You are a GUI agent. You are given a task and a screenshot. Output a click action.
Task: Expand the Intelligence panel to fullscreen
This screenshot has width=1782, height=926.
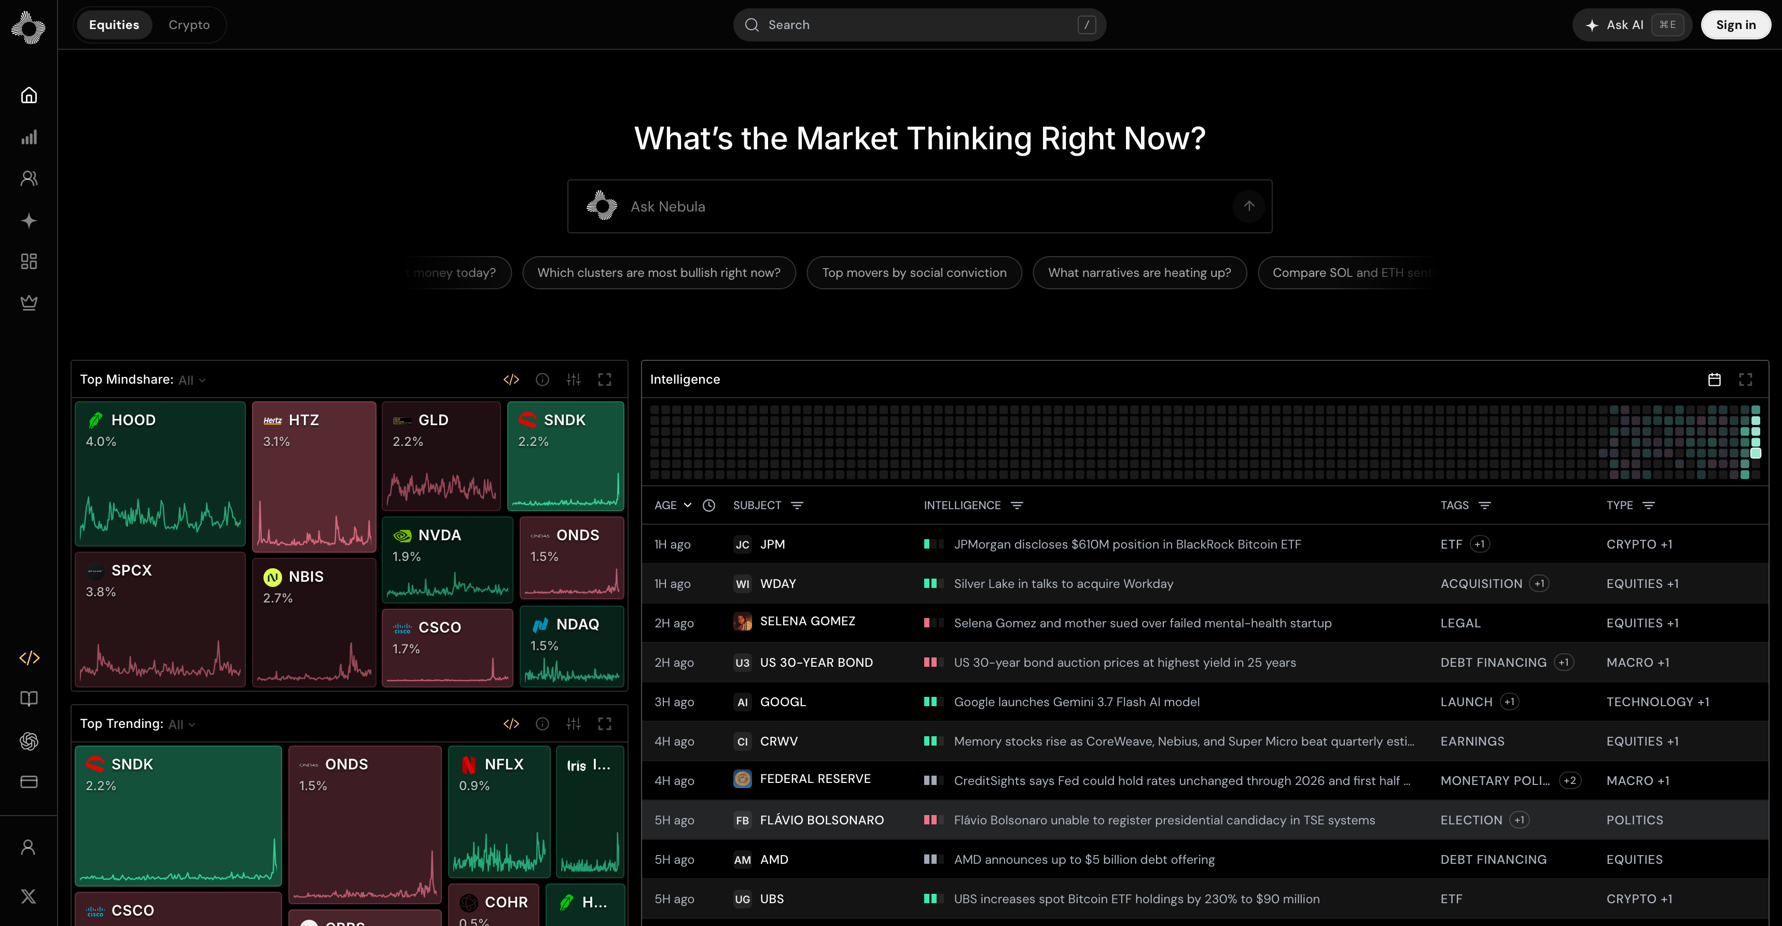(1745, 380)
